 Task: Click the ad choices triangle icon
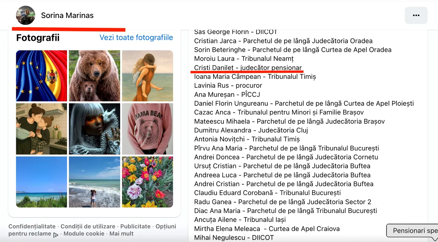pos(56,235)
